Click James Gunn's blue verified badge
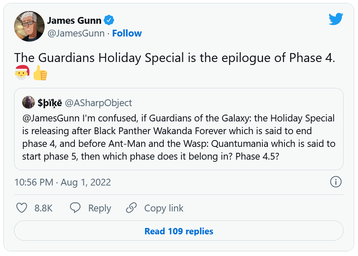Screen dimensions: 358x256 [x=109, y=20]
